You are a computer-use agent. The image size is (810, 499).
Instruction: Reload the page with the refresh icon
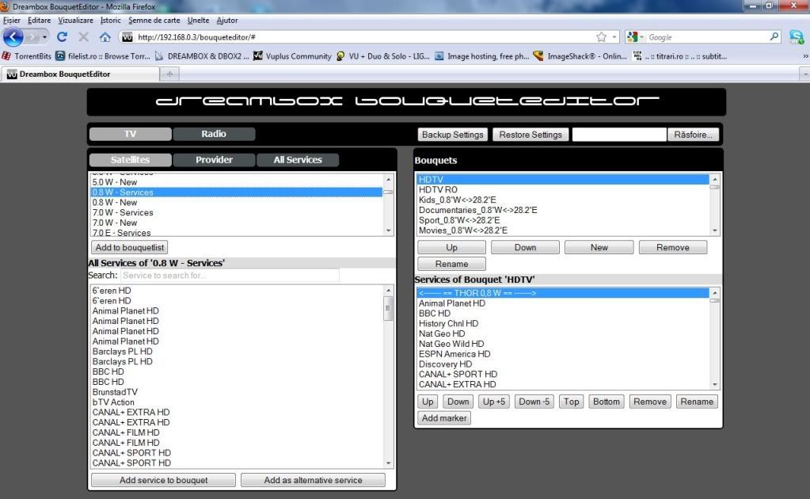(62, 37)
